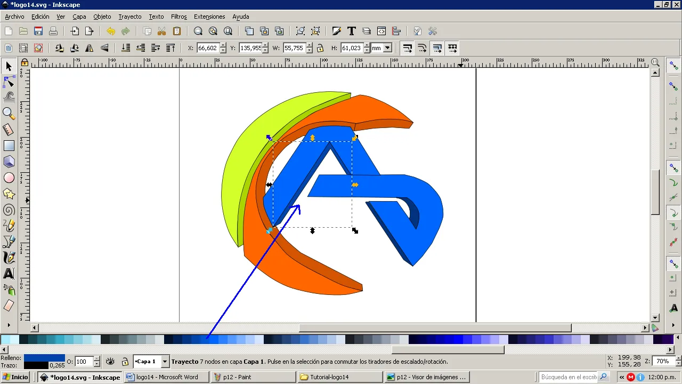Screen dimensions: 682x384
Task: Switch to logo14 - Microsoft Word taskbar button
Action: (x=167, y=377)
